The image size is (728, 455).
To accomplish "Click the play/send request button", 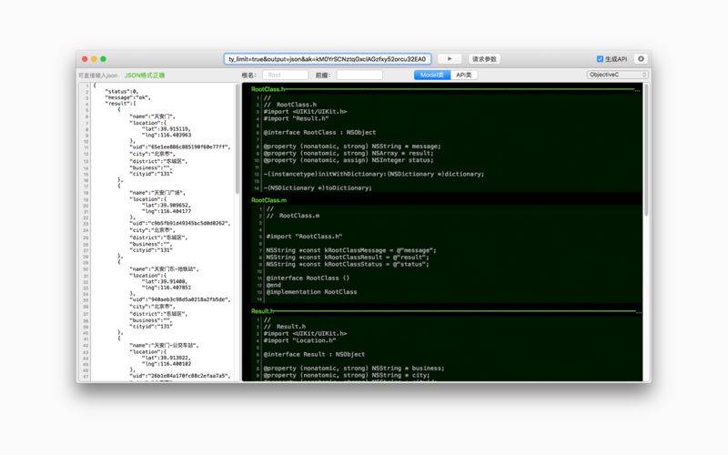I will (450, 58).
